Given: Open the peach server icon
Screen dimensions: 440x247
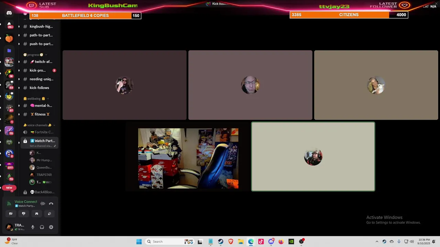Looking at the screenshot, I should coord(9,38).
